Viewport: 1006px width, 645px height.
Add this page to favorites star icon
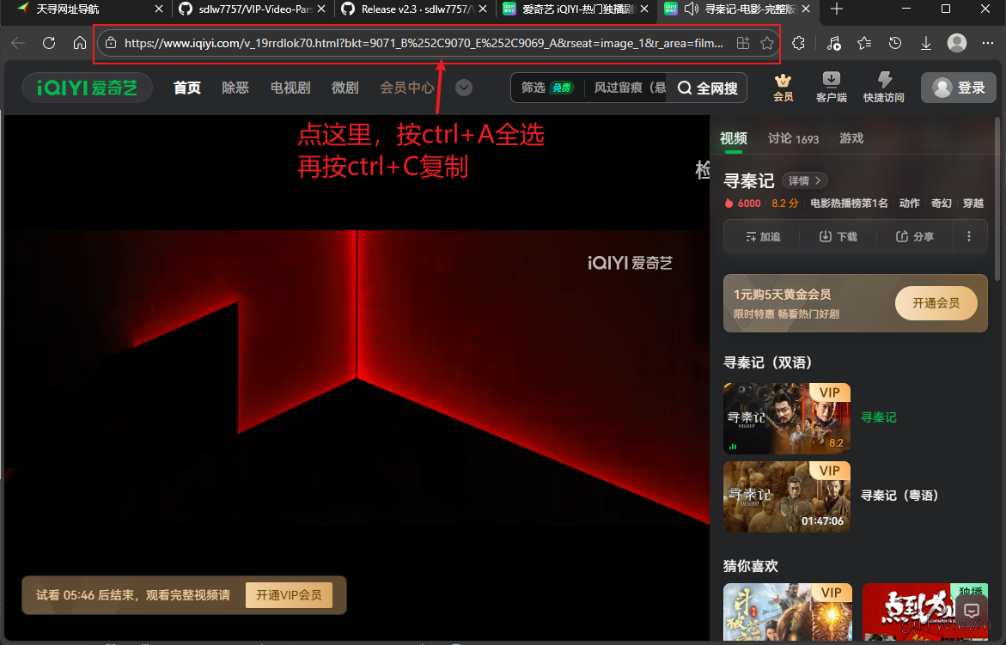[x=766, y=43]
